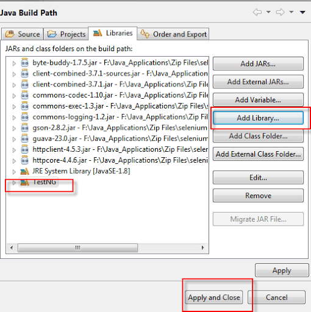Image resolution: width=311 pixels, height=312 pixels.
Task: Open the forward history dropdown arrow
Action: pos(291,12)
